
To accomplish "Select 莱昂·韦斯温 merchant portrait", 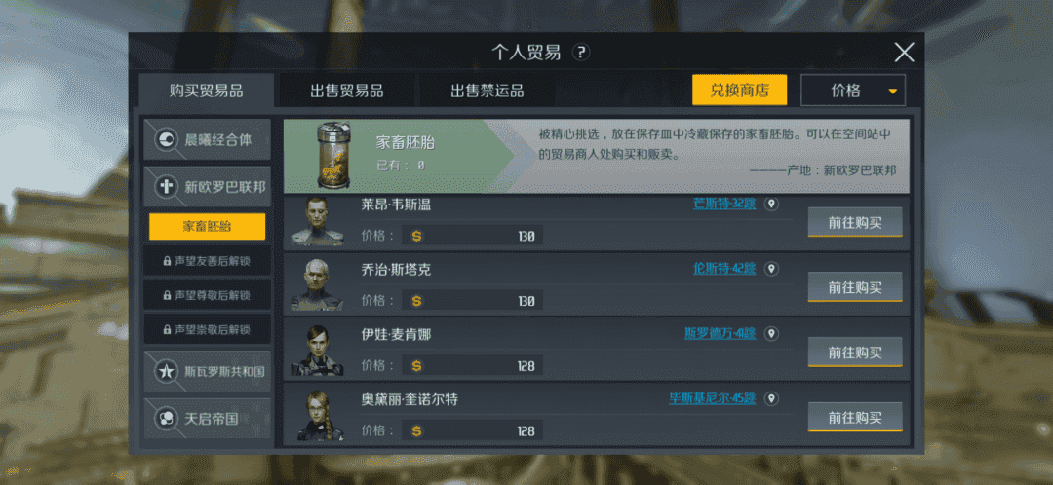I will coord(316,221).
